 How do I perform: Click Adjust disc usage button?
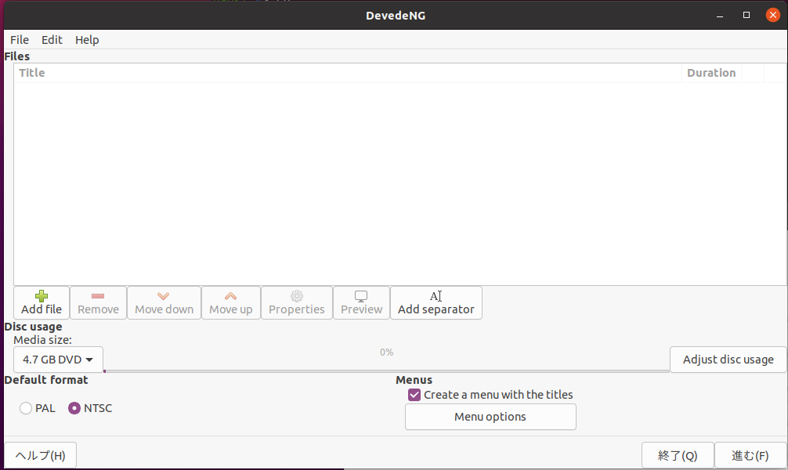(728, 360)
